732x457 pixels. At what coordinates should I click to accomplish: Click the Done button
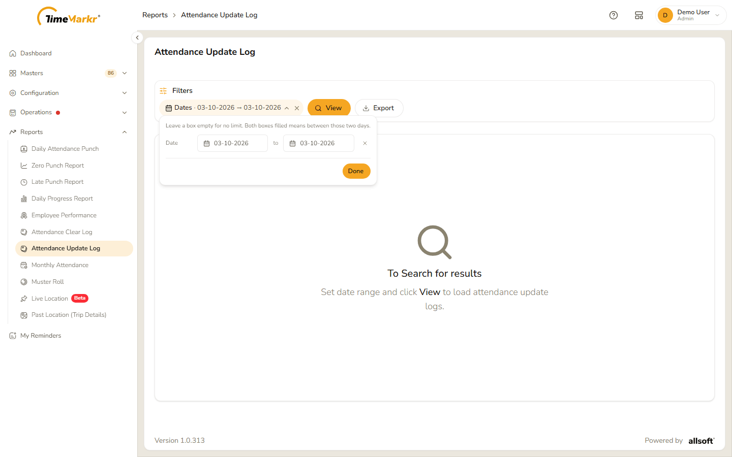click(x=356, y=171)
